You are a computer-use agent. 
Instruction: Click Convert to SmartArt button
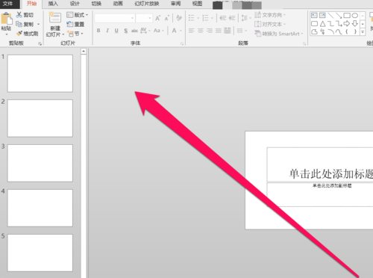tap(279, 34)
